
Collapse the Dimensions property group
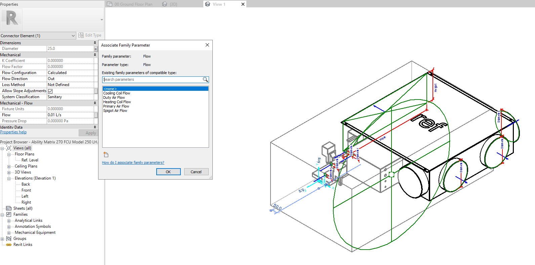(x=95, y=43)
